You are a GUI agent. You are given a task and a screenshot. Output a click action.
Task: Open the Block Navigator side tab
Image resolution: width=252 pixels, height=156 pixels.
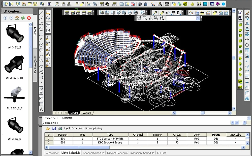coord(35,65)
